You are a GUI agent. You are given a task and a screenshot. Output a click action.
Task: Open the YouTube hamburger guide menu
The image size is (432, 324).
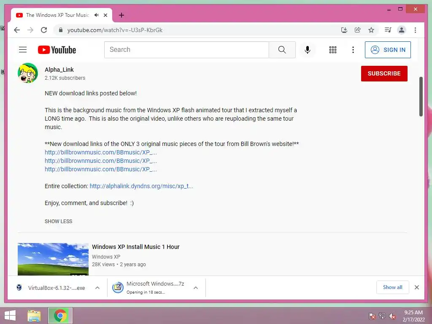coord(23,50)
